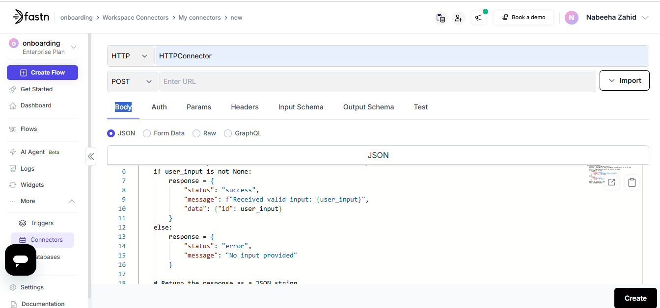Open the chat support bubble
Viewport: 660px width, 308px height.
click(x=20, y=260)
